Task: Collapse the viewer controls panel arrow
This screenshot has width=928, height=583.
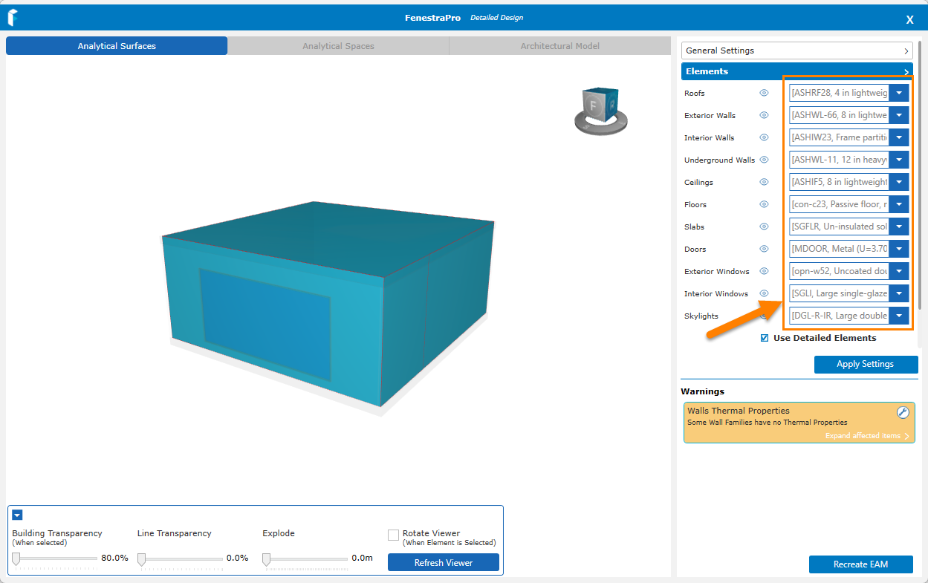Action: (x=17, y=515)
